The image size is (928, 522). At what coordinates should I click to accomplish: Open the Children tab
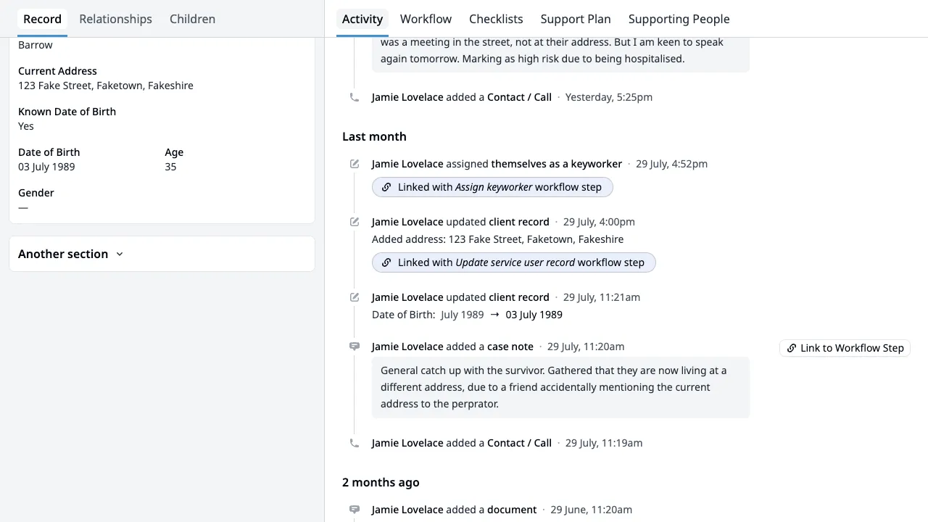[192, 19]
